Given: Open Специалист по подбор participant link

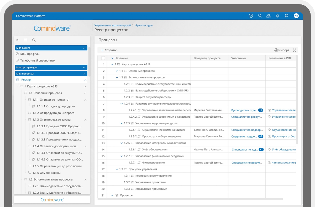Looking at the screenshot, I should [247, 130].
